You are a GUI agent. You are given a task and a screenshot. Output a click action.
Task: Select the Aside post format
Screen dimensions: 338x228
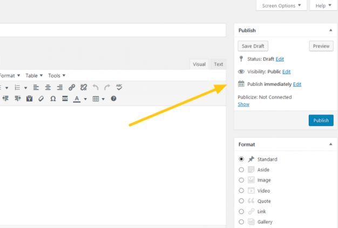coord(241,170)
